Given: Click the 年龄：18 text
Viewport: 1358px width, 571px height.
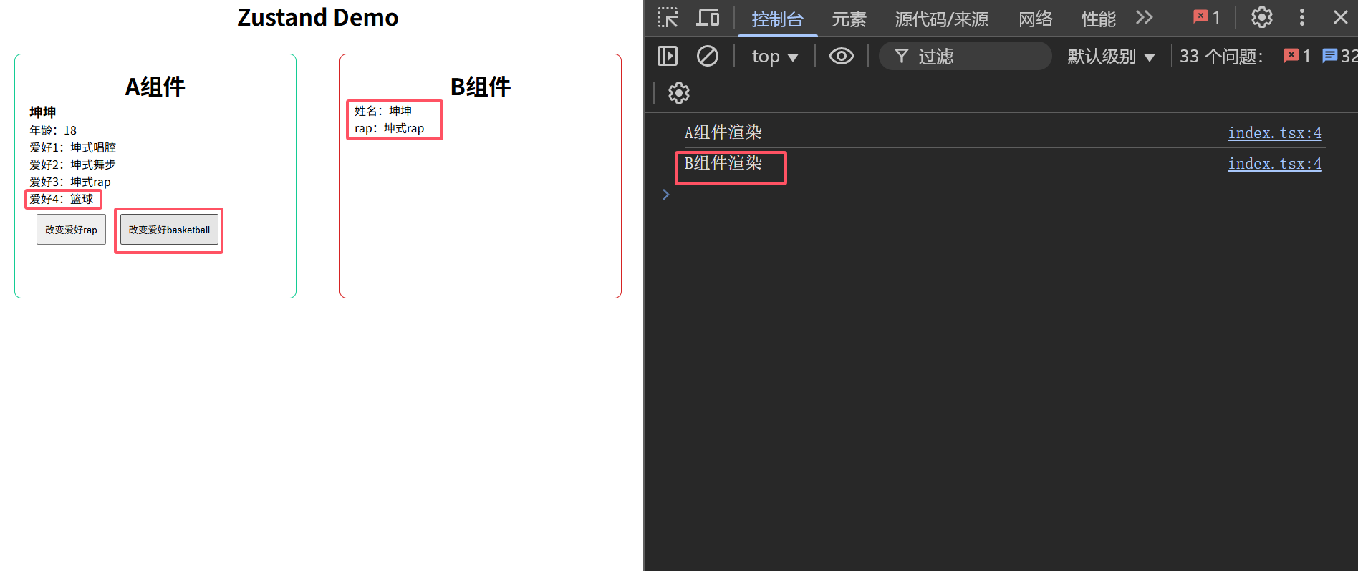Looking at the screenshot, I should pos(53,130).
